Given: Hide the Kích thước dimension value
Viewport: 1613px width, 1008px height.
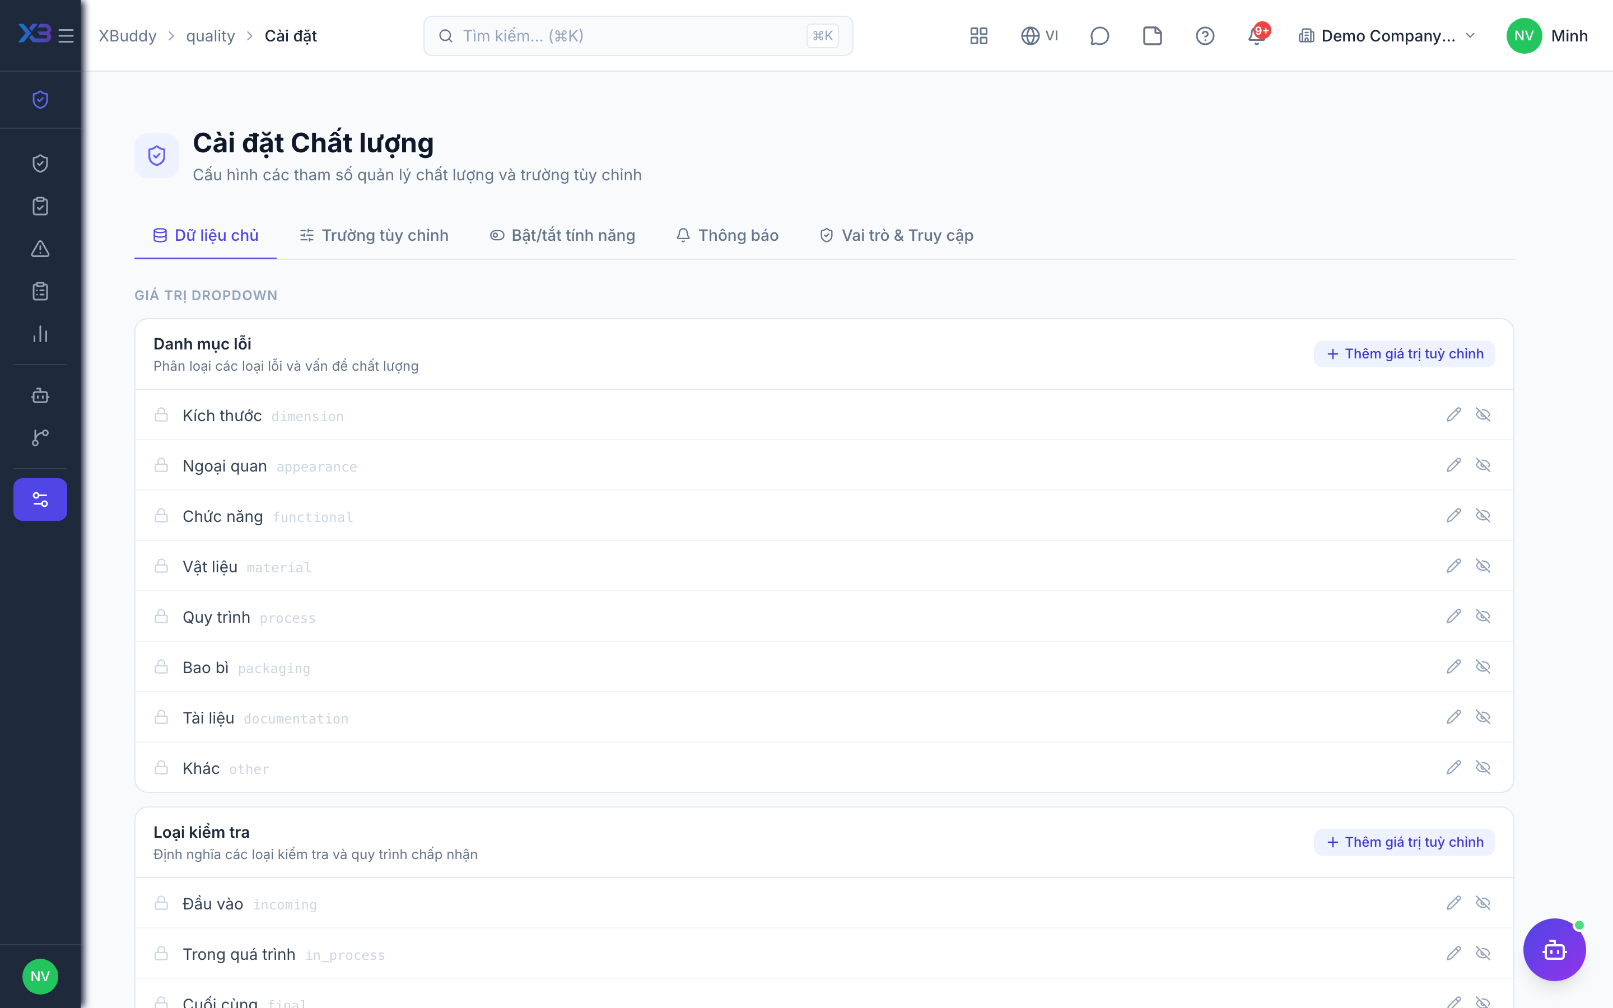Looking at the screenshot, I should [1483, 414].
